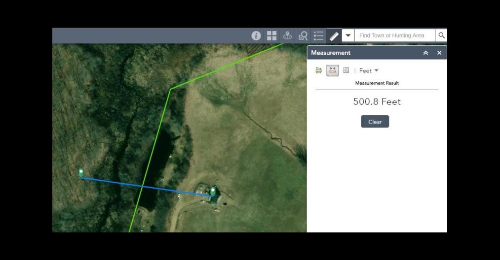Toggle the Measurement ruler tool
Screen dimensions: 500x260
(x=334, y=35)
